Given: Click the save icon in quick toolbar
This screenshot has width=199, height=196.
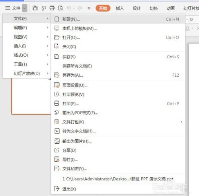Looking at the screenshot, I should (35, 8).
